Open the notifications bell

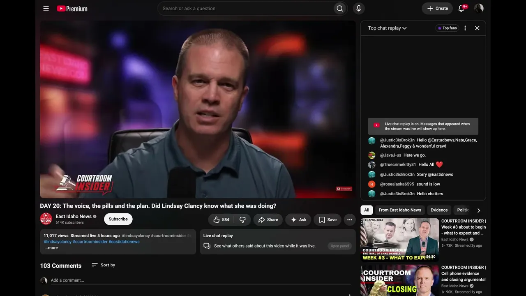(461, 9)
